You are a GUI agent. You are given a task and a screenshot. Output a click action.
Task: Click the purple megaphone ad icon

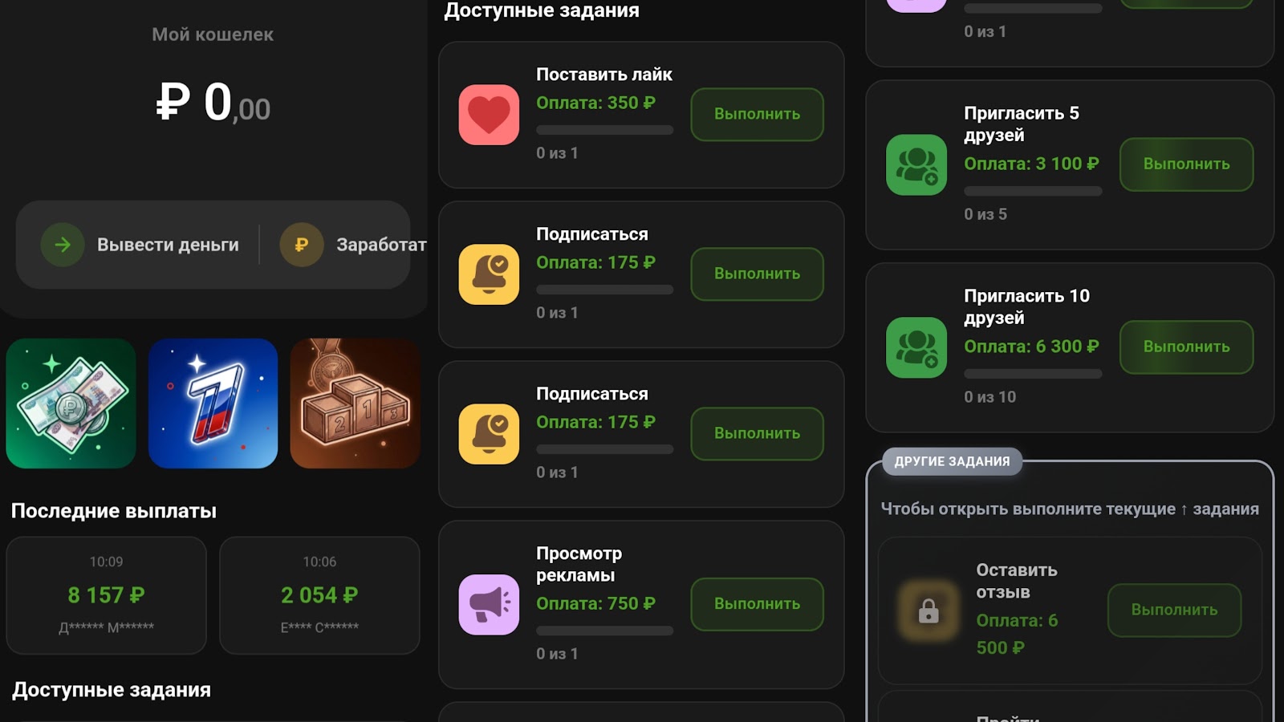tap(489, 604)
